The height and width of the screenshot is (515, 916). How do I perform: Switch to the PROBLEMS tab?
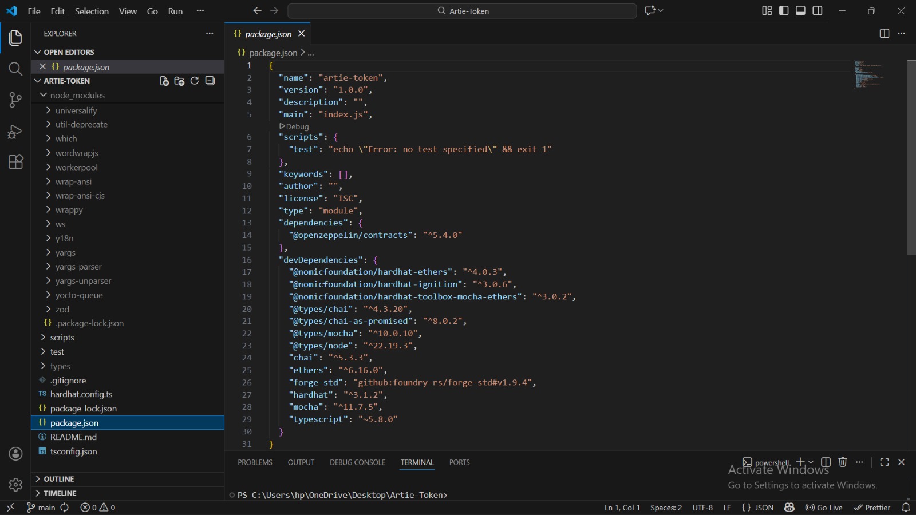pyautogui.click(x=255, y=462)
